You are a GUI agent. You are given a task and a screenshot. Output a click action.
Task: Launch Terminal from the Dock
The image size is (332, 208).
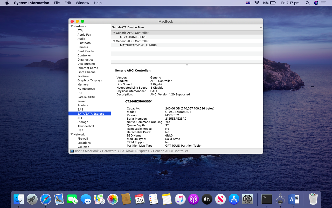267,199
